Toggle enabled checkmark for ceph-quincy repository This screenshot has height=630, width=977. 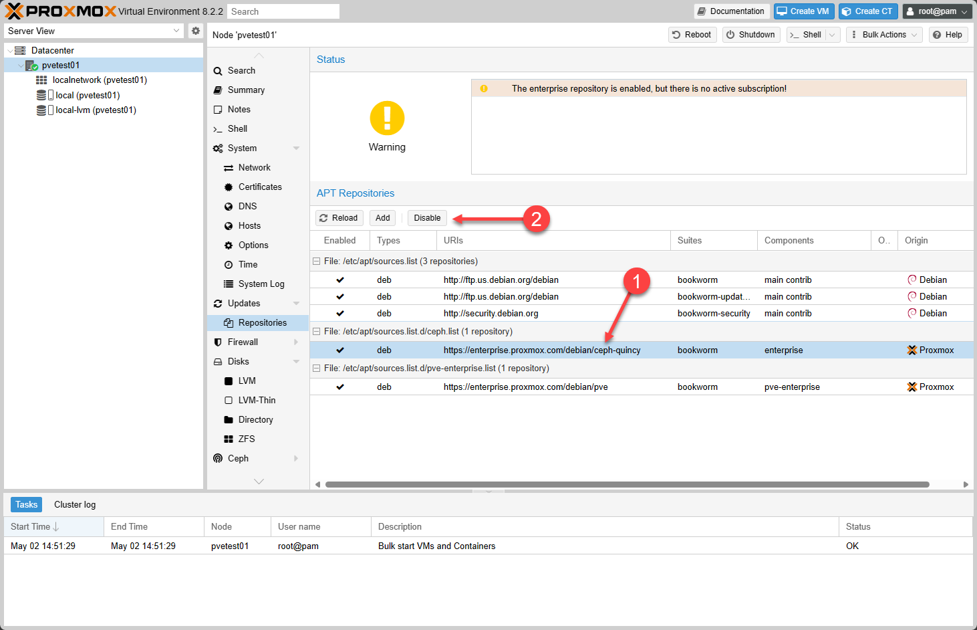[340, 350]
